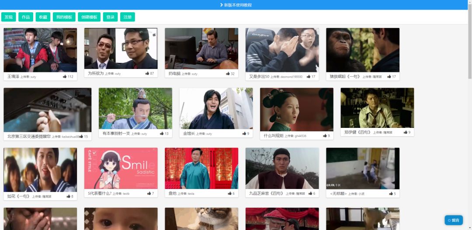Image resolution: width=472 pixels, height=230 pixels.
Task: Select the 郑伊健《四句》 thumbnail
Action: (378, 108)
